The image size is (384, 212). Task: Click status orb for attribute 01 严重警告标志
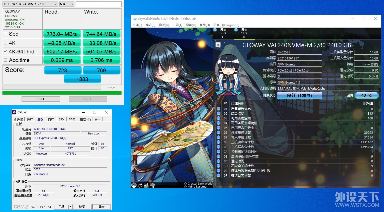pyautogui.click(x=218, y=109)
